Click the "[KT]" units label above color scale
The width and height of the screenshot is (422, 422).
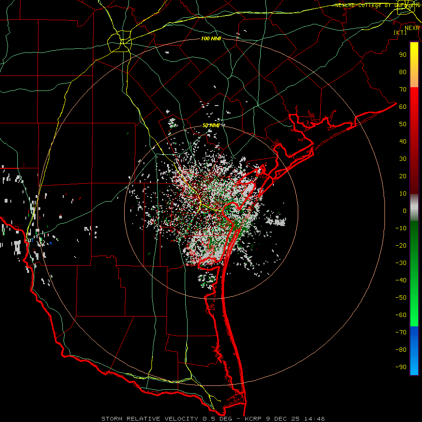pos(400,32)
